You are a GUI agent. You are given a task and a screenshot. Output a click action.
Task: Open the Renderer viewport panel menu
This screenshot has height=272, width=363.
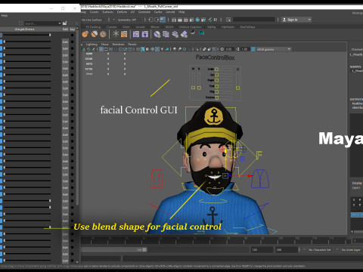click(x=118, y=45)
